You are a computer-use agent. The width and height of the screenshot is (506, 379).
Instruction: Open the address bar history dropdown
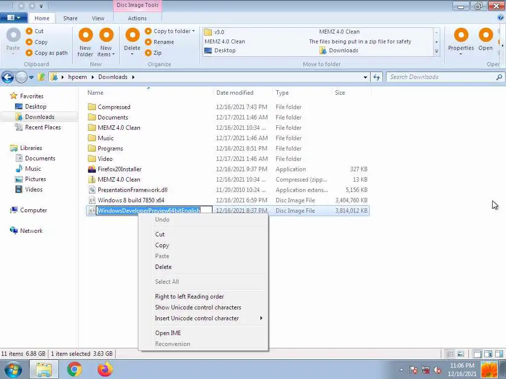tap(365, 77)
